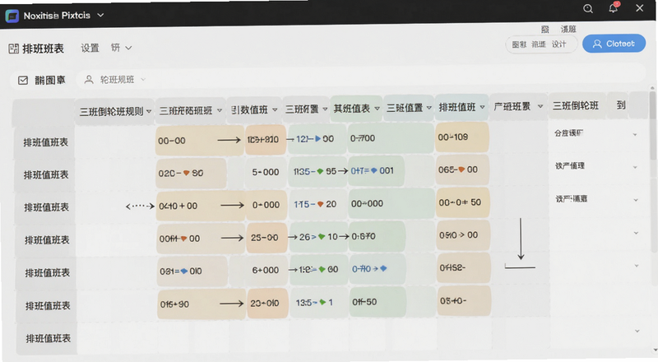Click blue diamond marker in 031=010 cell
Screen dimensions: 658x362
[183, 271]
